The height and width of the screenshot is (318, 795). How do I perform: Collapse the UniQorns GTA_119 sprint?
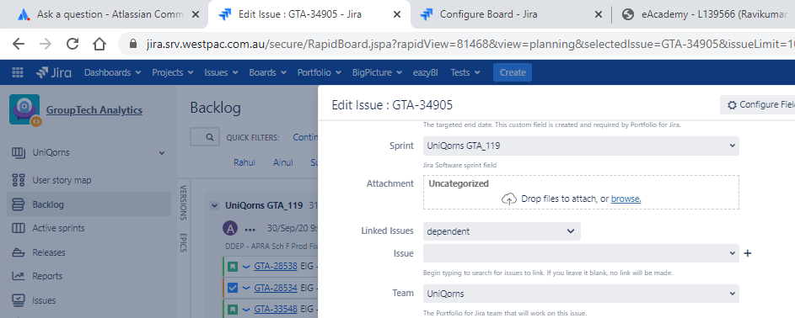(x=214, y=206)
